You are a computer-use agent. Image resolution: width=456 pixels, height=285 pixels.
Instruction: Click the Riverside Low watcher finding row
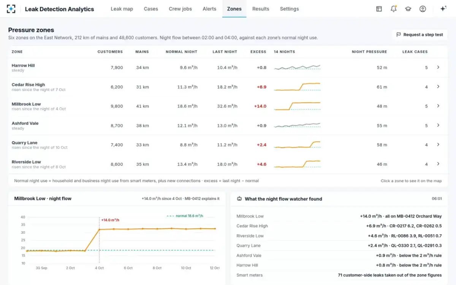(x=339, y=236)
